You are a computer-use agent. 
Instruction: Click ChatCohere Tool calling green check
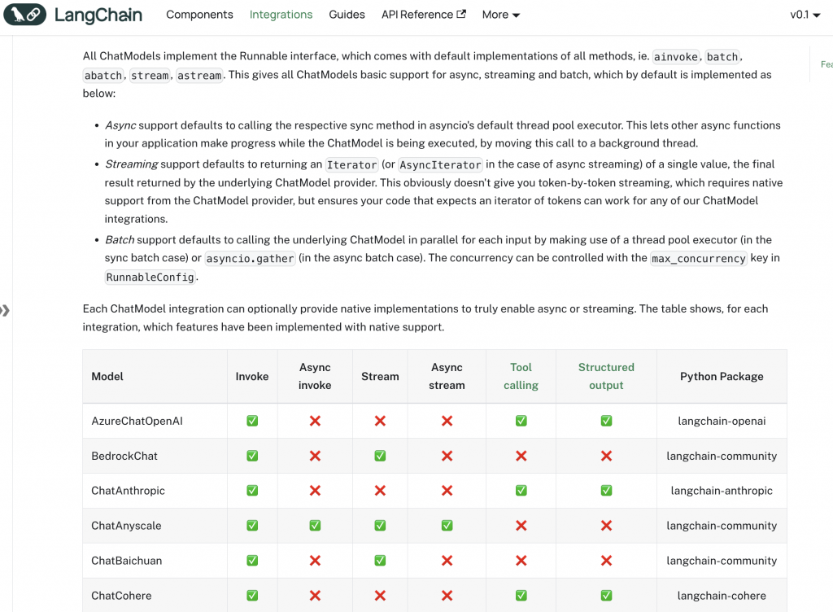click(x=521, y=596)
